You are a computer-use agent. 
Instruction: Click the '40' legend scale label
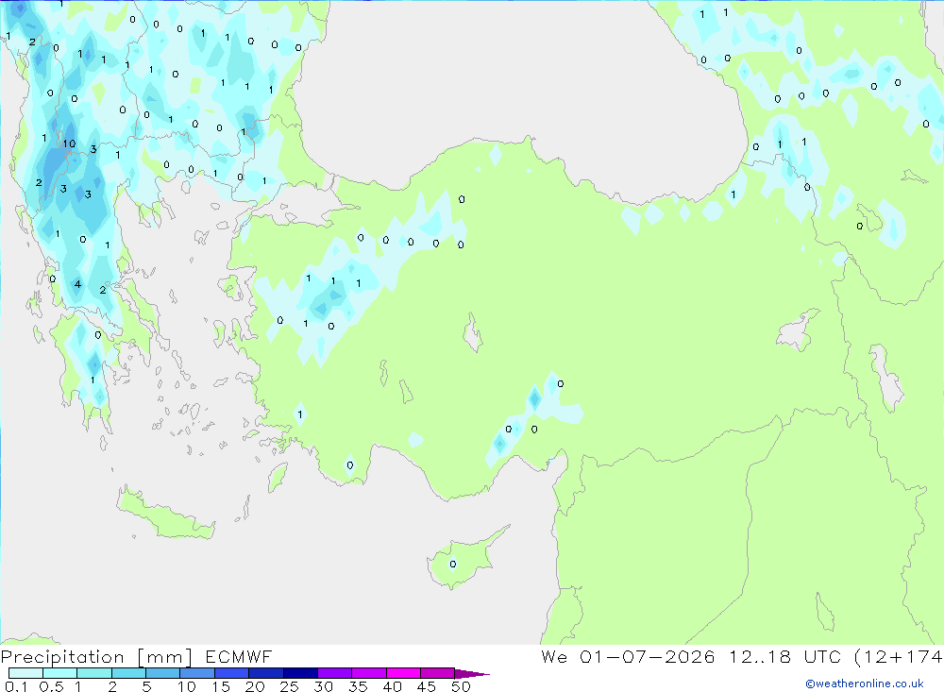tap(392, 686)
